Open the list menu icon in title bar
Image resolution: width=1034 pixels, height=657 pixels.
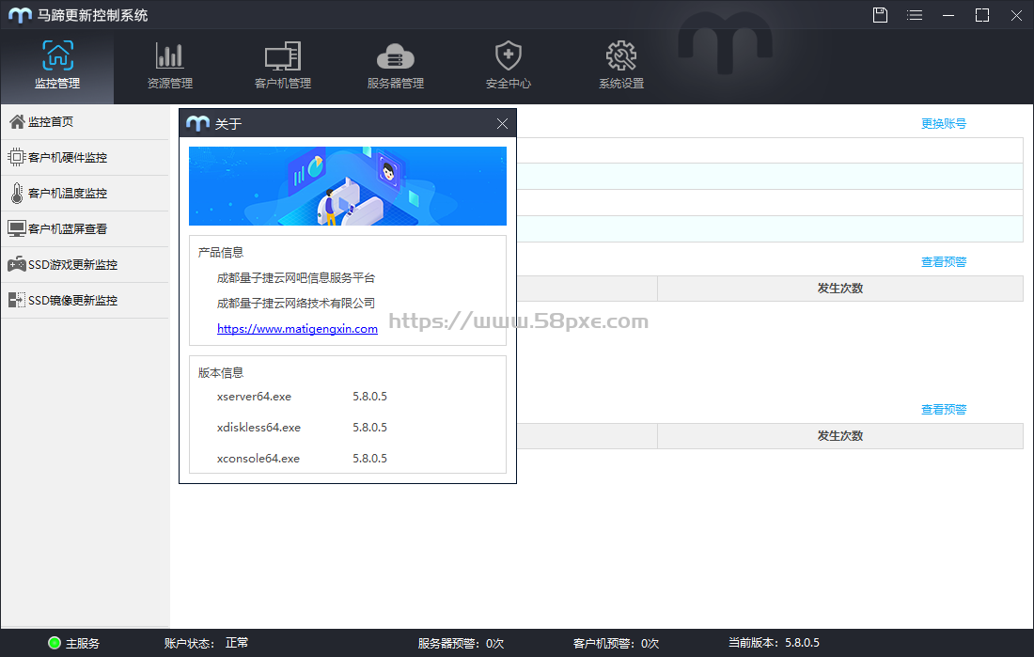(915, 14)
